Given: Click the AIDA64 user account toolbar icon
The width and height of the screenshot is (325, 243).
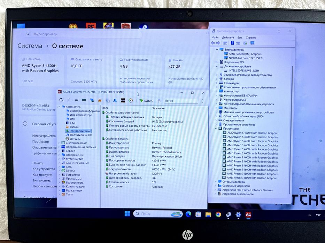Looking at the screenshot, I should point(115,100).
